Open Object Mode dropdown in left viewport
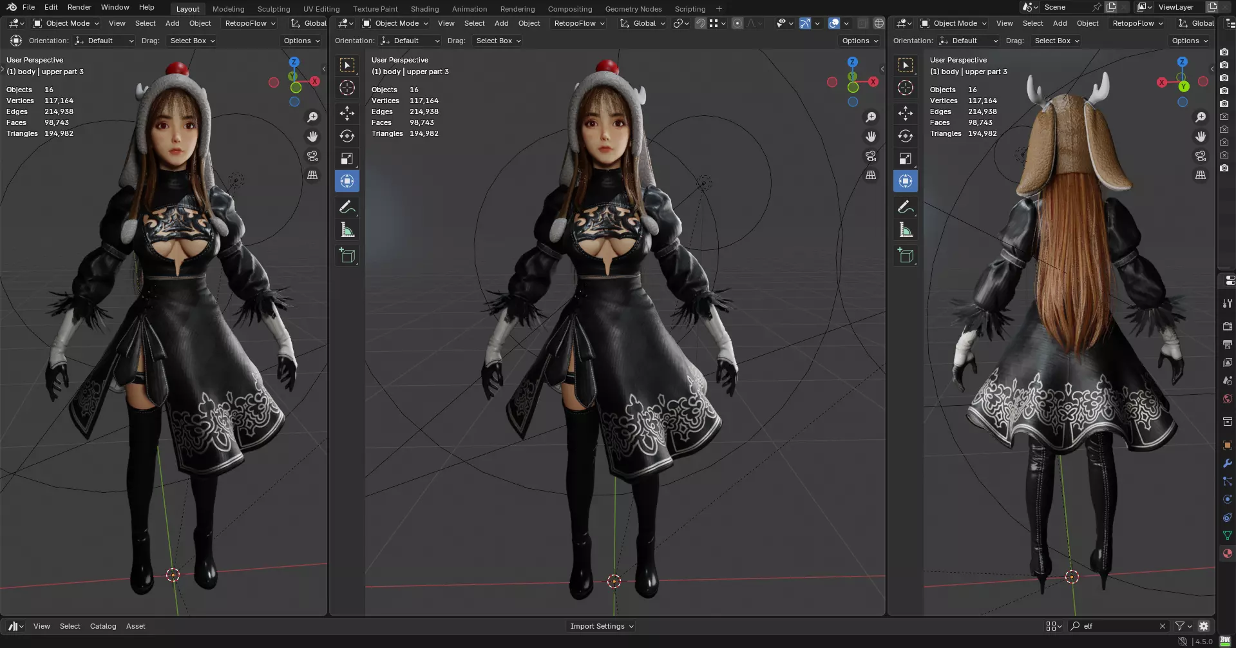 (66, 23)
